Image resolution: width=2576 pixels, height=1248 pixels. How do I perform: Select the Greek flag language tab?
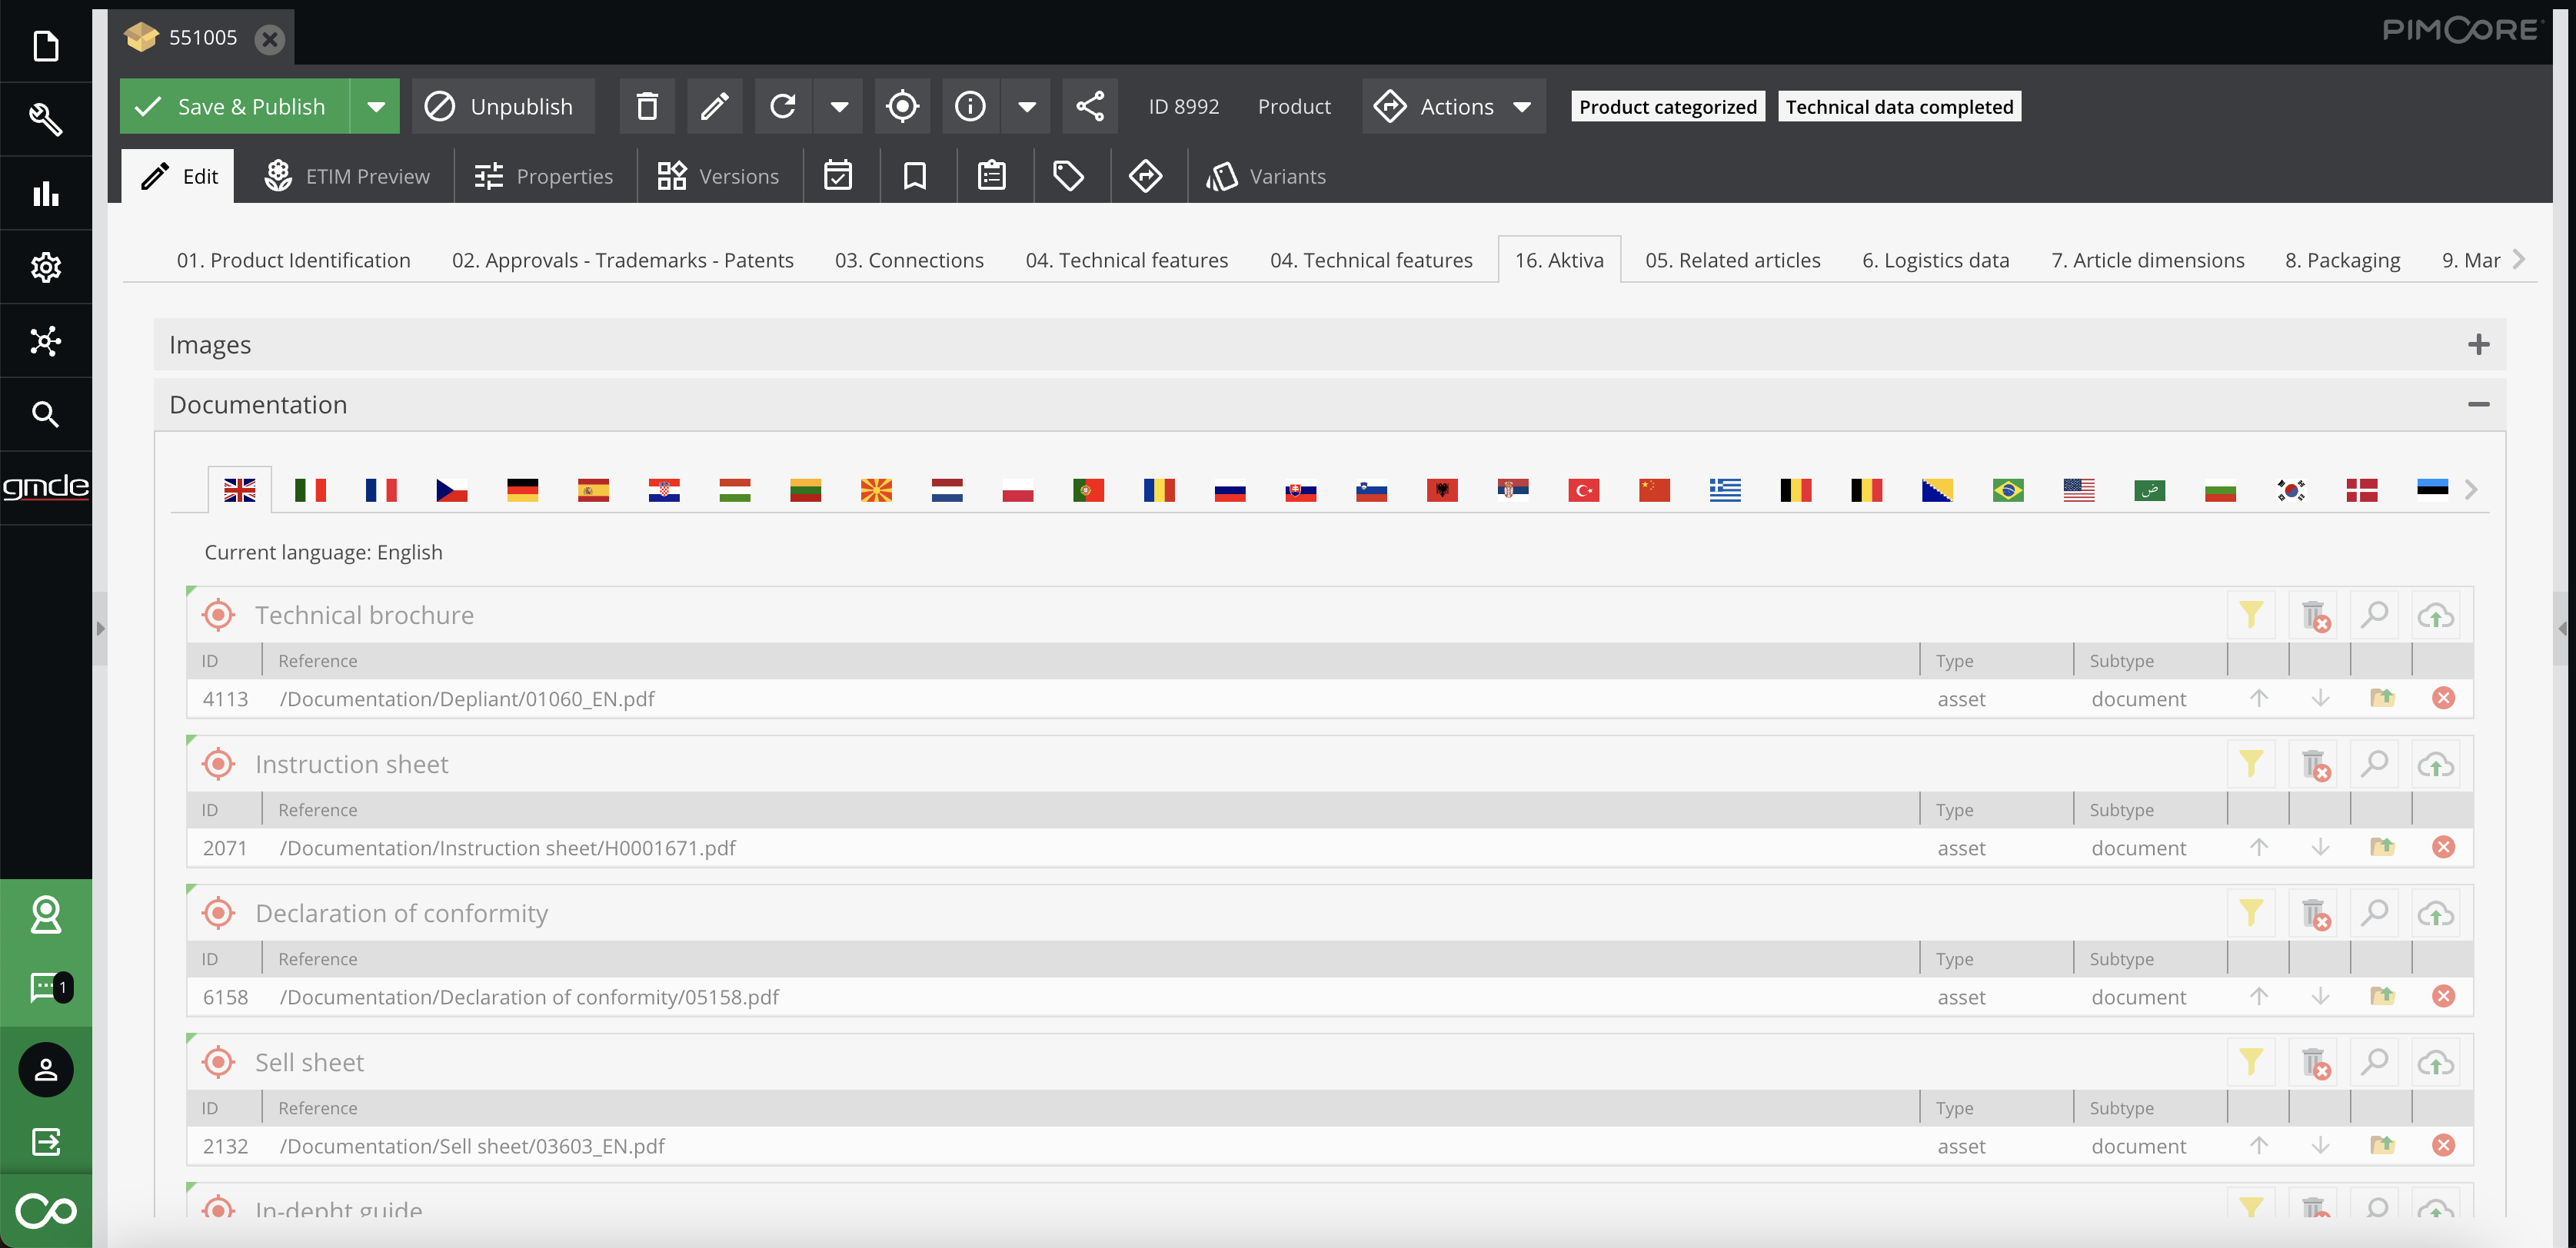coord(1725,490)
